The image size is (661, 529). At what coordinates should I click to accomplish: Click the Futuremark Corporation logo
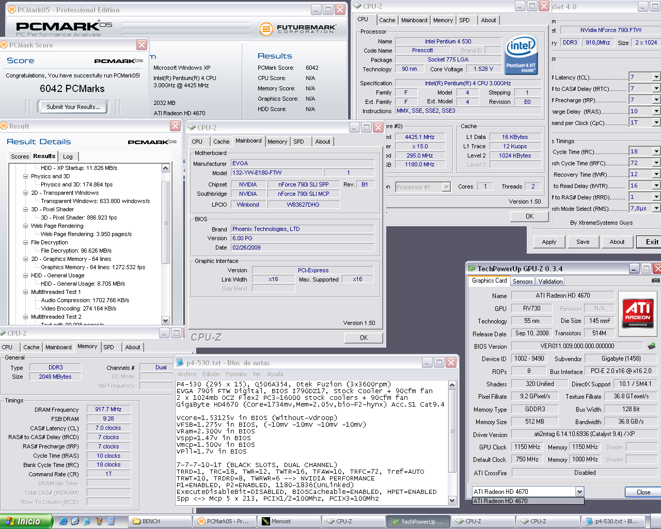(x=298, y=29)
